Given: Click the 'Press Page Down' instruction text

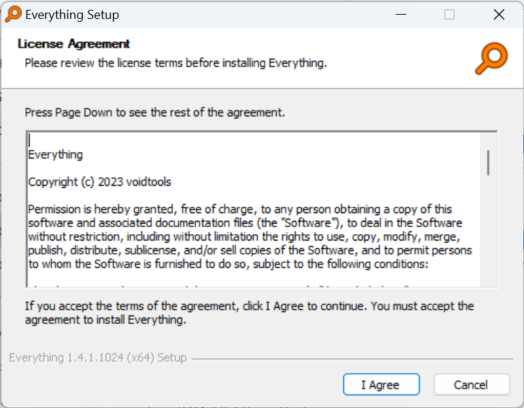Looking at the screenshot, I should click(x=155, y=113).
